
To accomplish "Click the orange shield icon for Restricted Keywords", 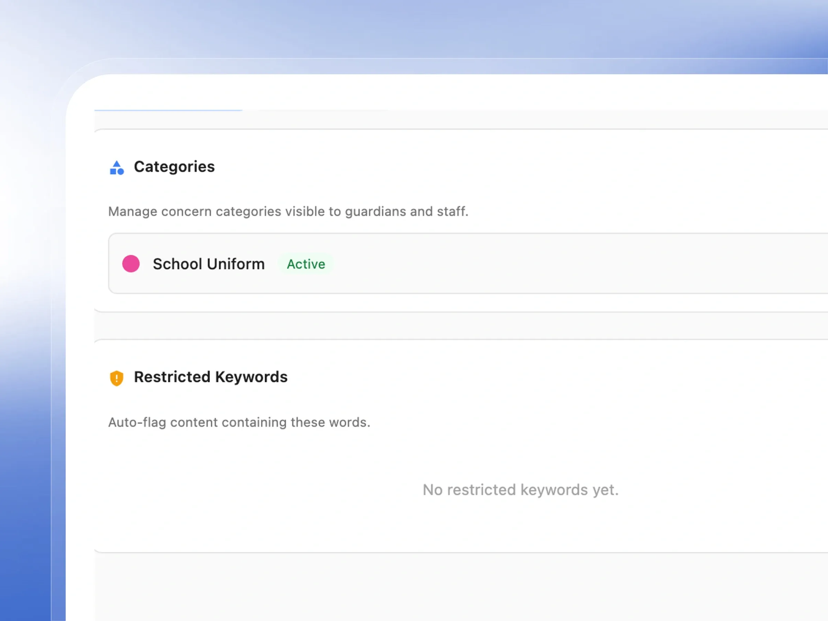I will (x=116, y=378).
